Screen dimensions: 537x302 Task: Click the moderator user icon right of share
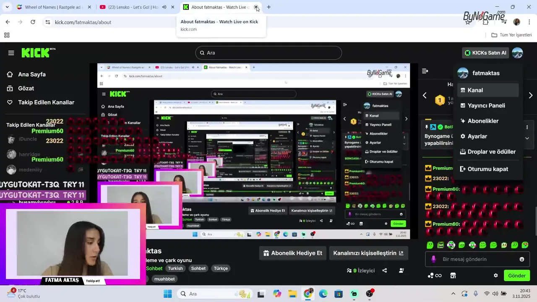coord(401,271)
